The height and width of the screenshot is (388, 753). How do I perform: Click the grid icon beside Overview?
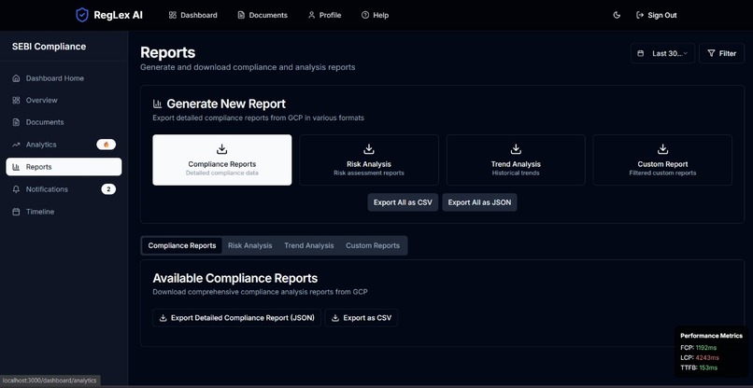click(x=16, y=100)
